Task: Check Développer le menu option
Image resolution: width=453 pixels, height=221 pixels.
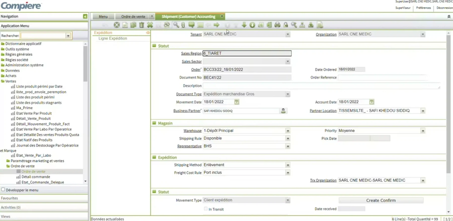Action: (3, 190)
